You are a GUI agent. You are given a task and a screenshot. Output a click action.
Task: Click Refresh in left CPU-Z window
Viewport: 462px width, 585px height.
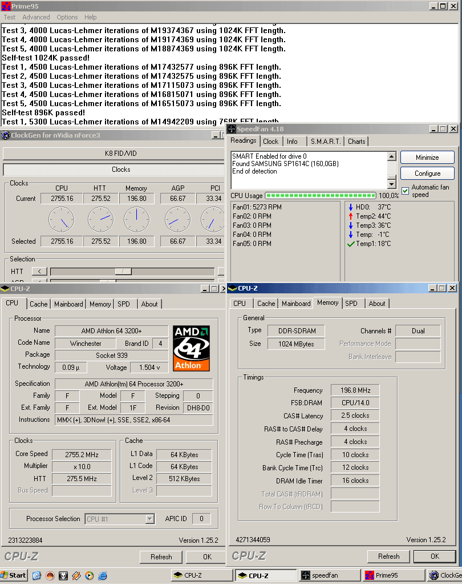coord(161,557)
